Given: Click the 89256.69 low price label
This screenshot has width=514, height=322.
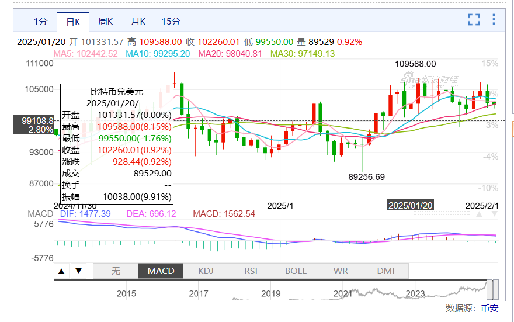Looking at the screenshot, I should [x=366, y=177].
